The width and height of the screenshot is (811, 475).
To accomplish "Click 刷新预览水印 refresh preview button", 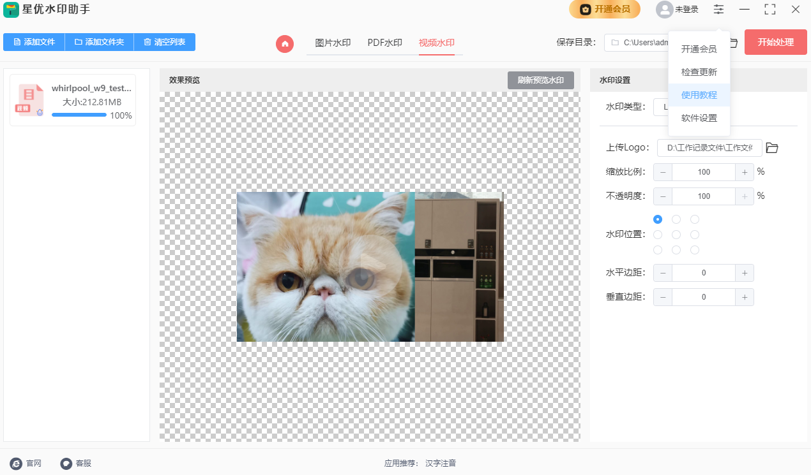I will point(540,80).
